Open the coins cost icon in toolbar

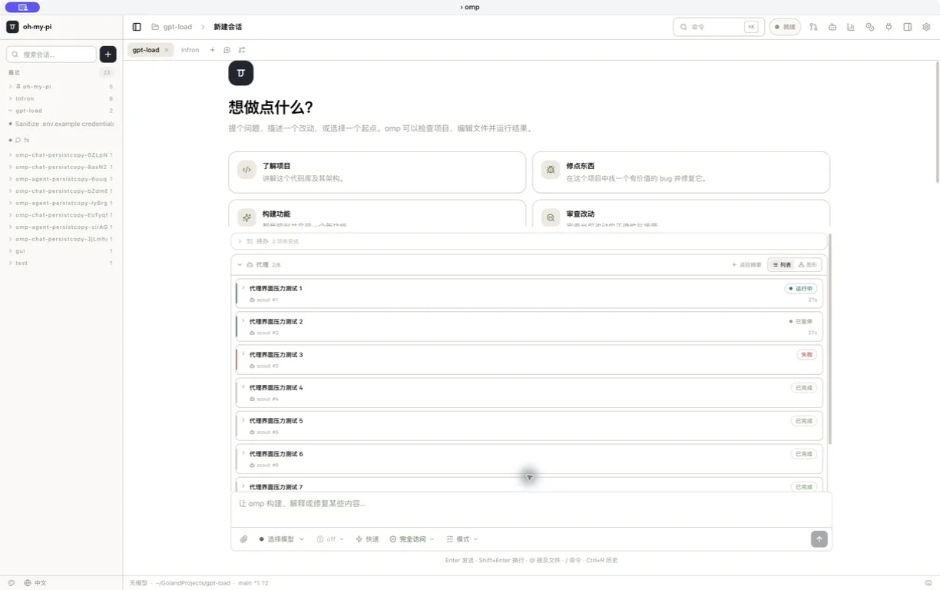[x=870, y=27]
